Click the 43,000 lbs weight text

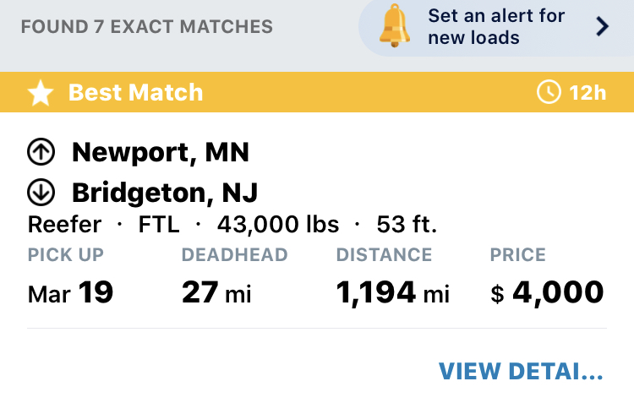coord(278,225)
